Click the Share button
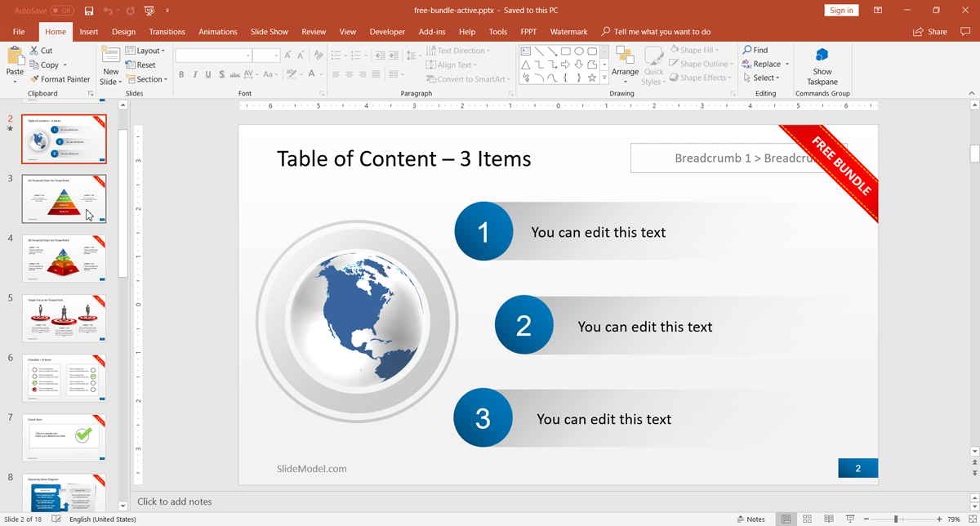The width and height of the screenshot is (980, 526). 930,32
